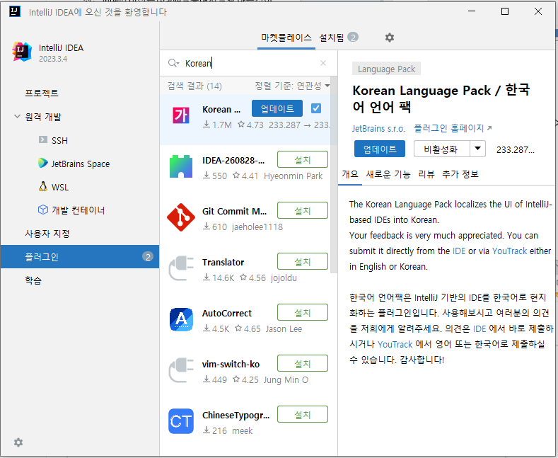
Task: Open the 새로운 기능 tab
Action: coord(388,174)
